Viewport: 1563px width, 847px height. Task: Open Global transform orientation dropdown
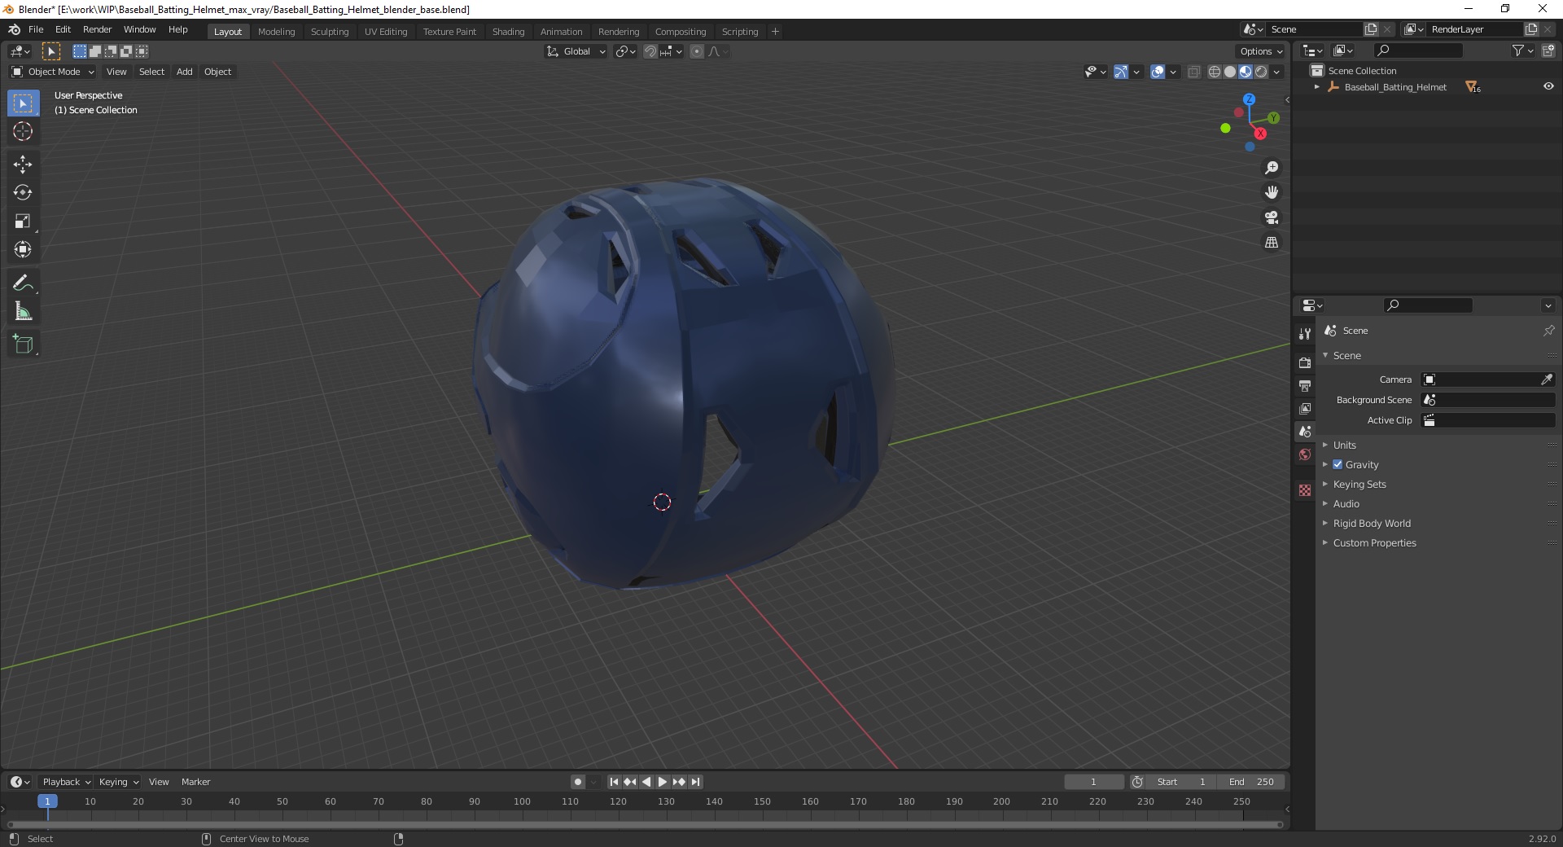click(x=576, y=51)
